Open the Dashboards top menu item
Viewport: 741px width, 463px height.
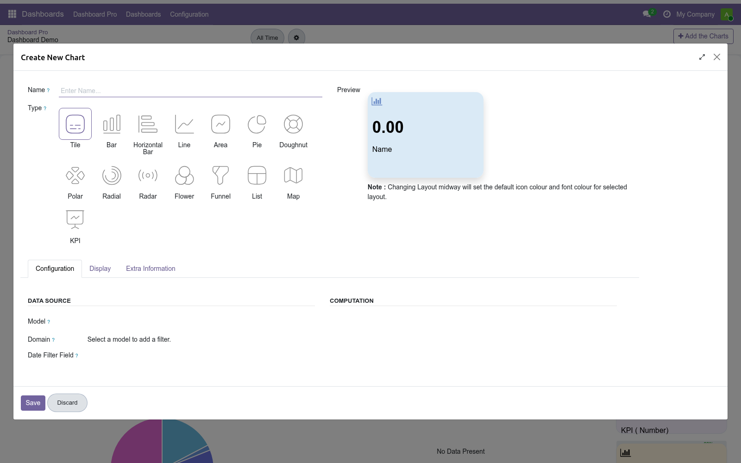[144, 14]
